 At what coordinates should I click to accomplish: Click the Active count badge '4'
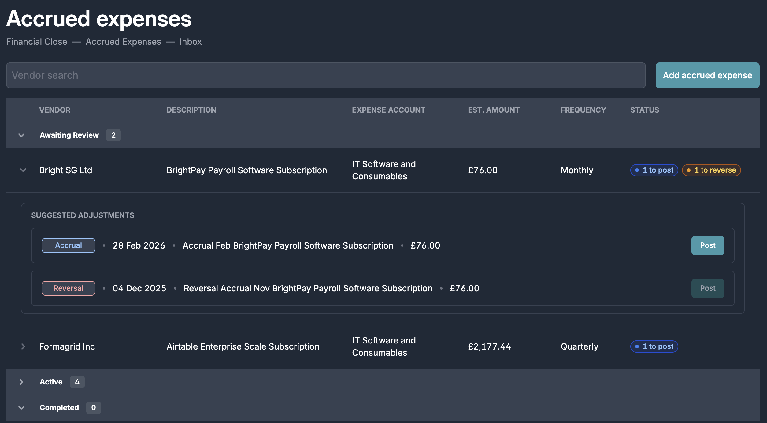point(77,382)
